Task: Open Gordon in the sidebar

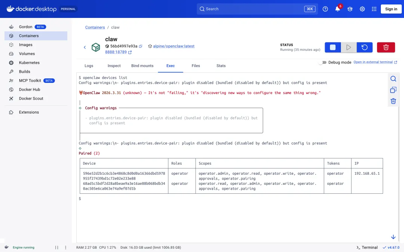Action: tap(36, 27)
